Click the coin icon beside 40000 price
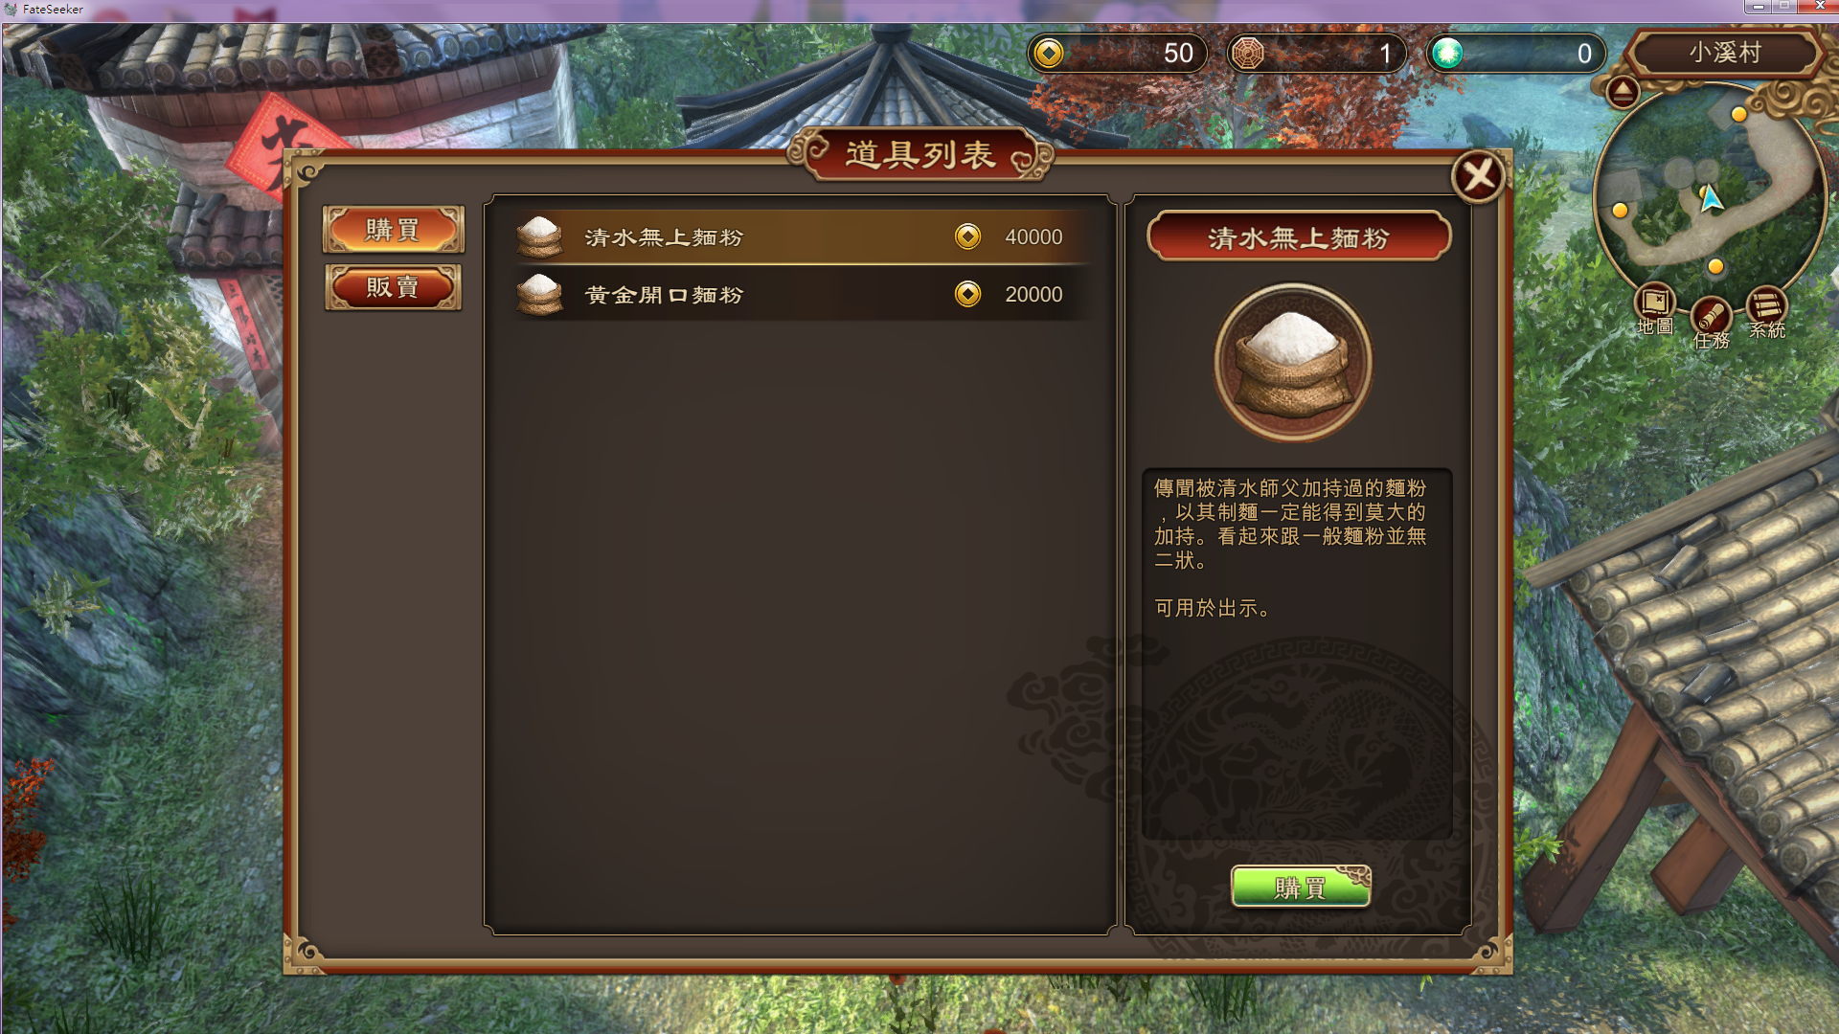Image resolution: width=1839 pixels, height=1034 pixels. pos(967,236)
